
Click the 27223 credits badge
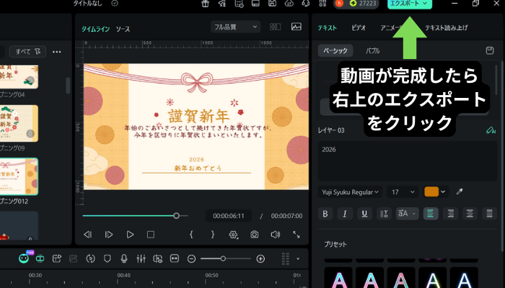[364, 4]
